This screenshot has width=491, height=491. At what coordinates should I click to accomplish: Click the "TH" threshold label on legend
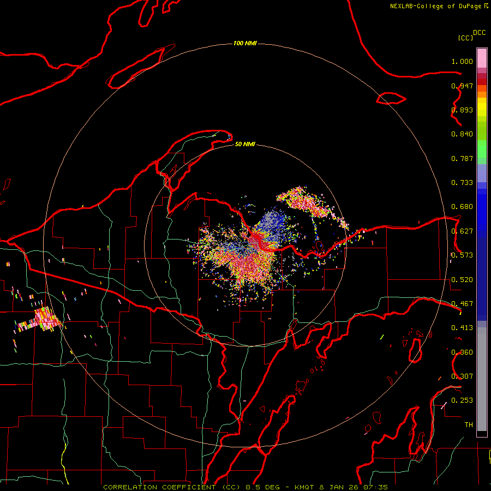coord(469,425)
